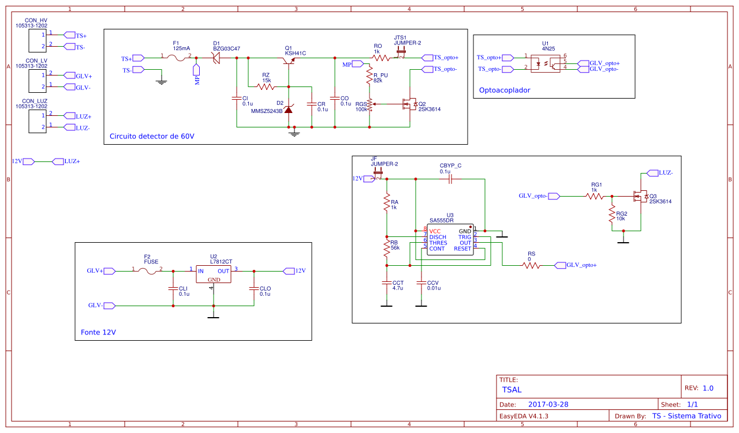
Task: Click the RS 0 ohm resistor
Action: pyautogui.click(x=531, y=265)
